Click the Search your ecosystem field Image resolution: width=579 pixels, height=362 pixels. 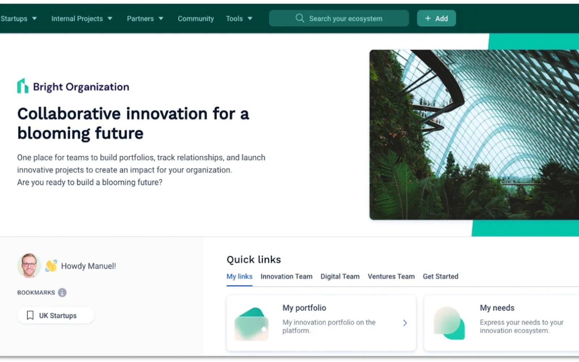(x=339, y=18)
